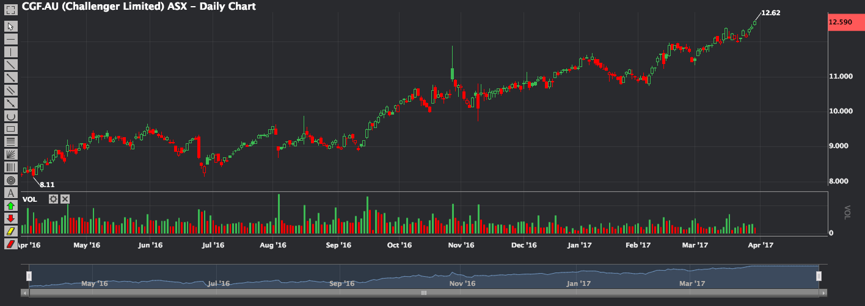Select the vertical line drawing tool
Screen dimensions: 865x306
10,51
